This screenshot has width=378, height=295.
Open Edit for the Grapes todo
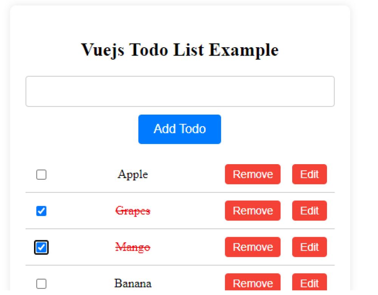(x=309, y=211)
